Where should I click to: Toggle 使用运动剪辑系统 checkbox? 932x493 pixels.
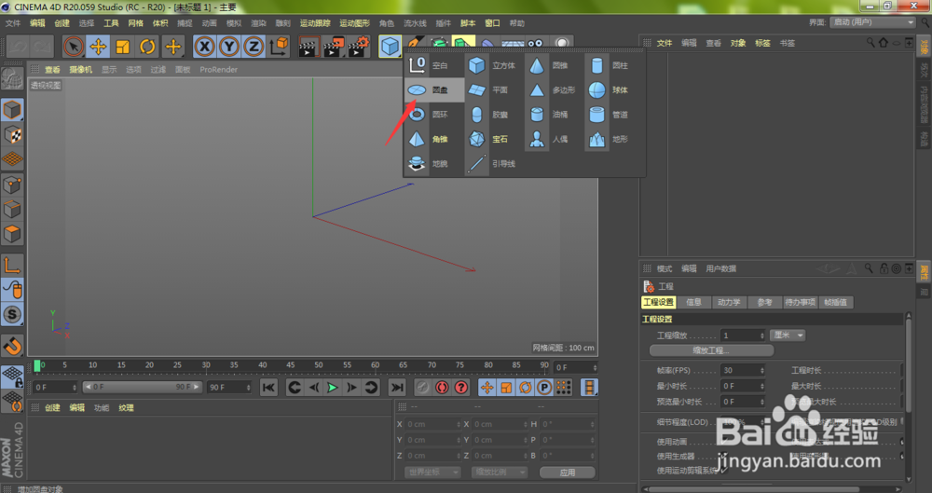(723, 471)
